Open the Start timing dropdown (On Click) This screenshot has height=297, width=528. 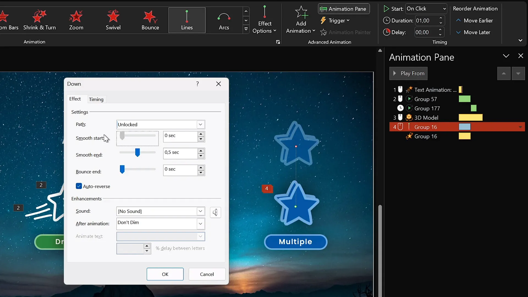(426, 9)
